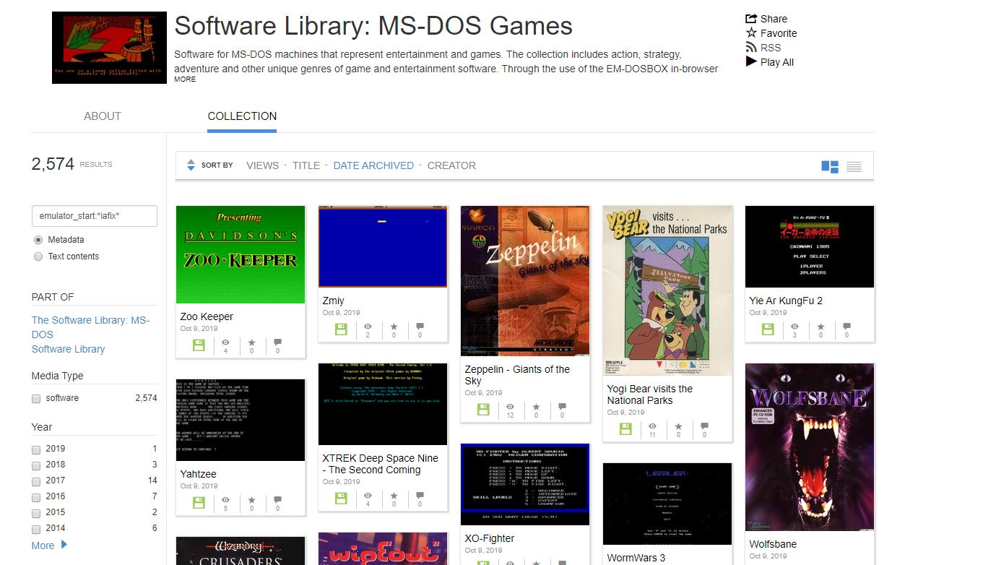Click Zmiy views eye icon
Screen dimensions: 983x565
point(368,326)
